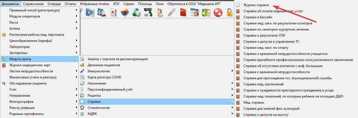Open the schedule clock toolbar icon
The image size is (358, 118).
click(x=90, y=13)
